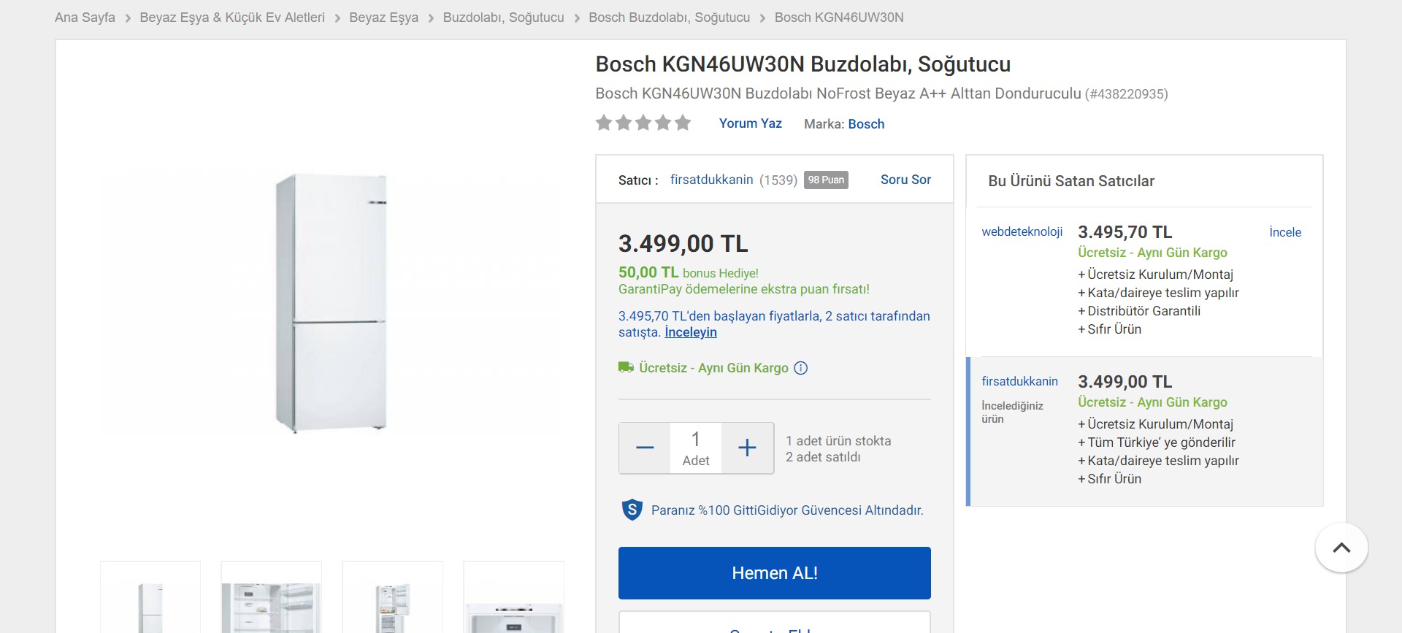The height and width of the screenshot is (633, 1402).
Task: Click Soru Sor to ask seller
Action: [905, 180]
